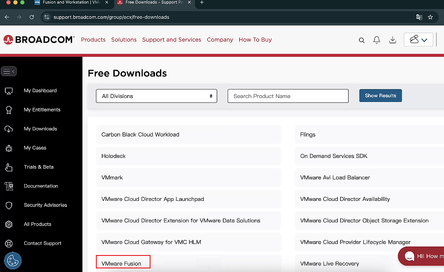The height and width of the screenshot is (272, 444).
Task: Click the translate page icon
Action: 419,17
